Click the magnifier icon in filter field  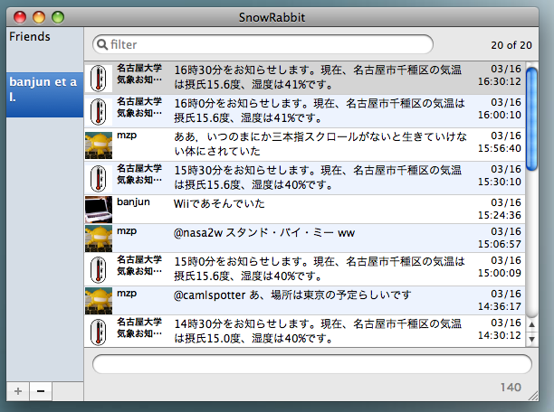point(101,44)
